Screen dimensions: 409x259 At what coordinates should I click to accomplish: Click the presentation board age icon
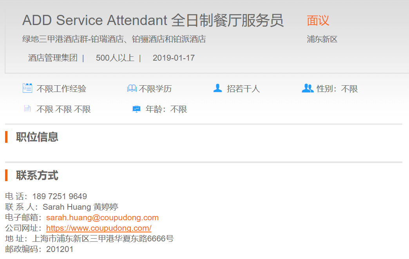pyautogui.click(x=136, y=109)
